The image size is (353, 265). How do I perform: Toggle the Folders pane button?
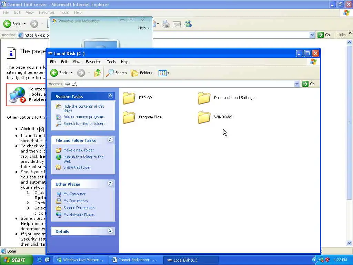[142, 73]
